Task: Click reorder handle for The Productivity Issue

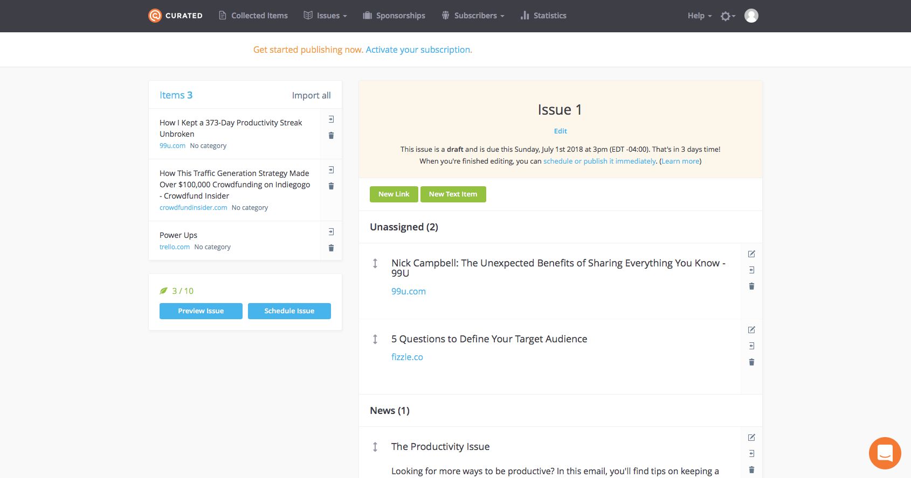Action: tap(375, 447)
